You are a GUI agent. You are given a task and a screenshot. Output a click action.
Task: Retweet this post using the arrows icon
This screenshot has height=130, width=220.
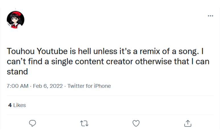pos(84,123)
